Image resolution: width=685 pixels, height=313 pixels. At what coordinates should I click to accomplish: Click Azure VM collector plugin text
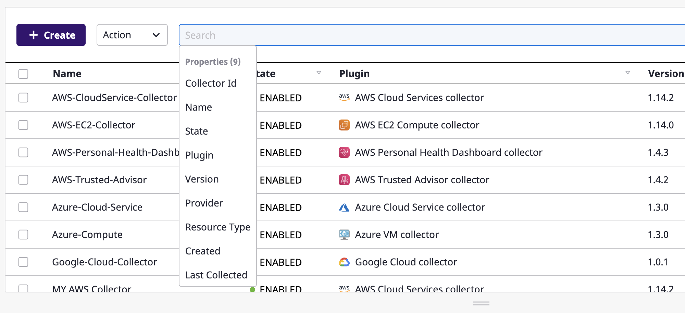(x=397, y=235)
